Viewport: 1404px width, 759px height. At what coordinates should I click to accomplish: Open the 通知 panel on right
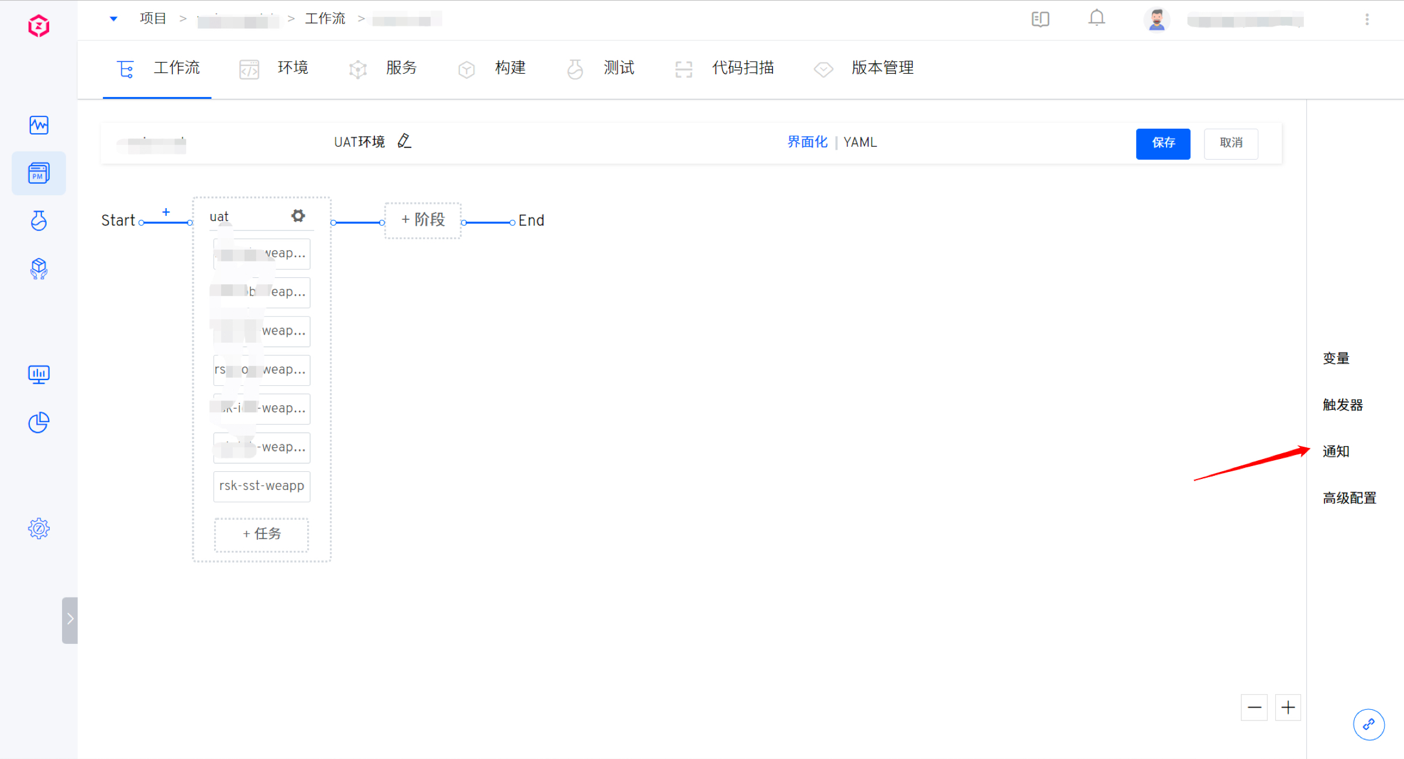pyautogui.click(x=1336, y=451)
